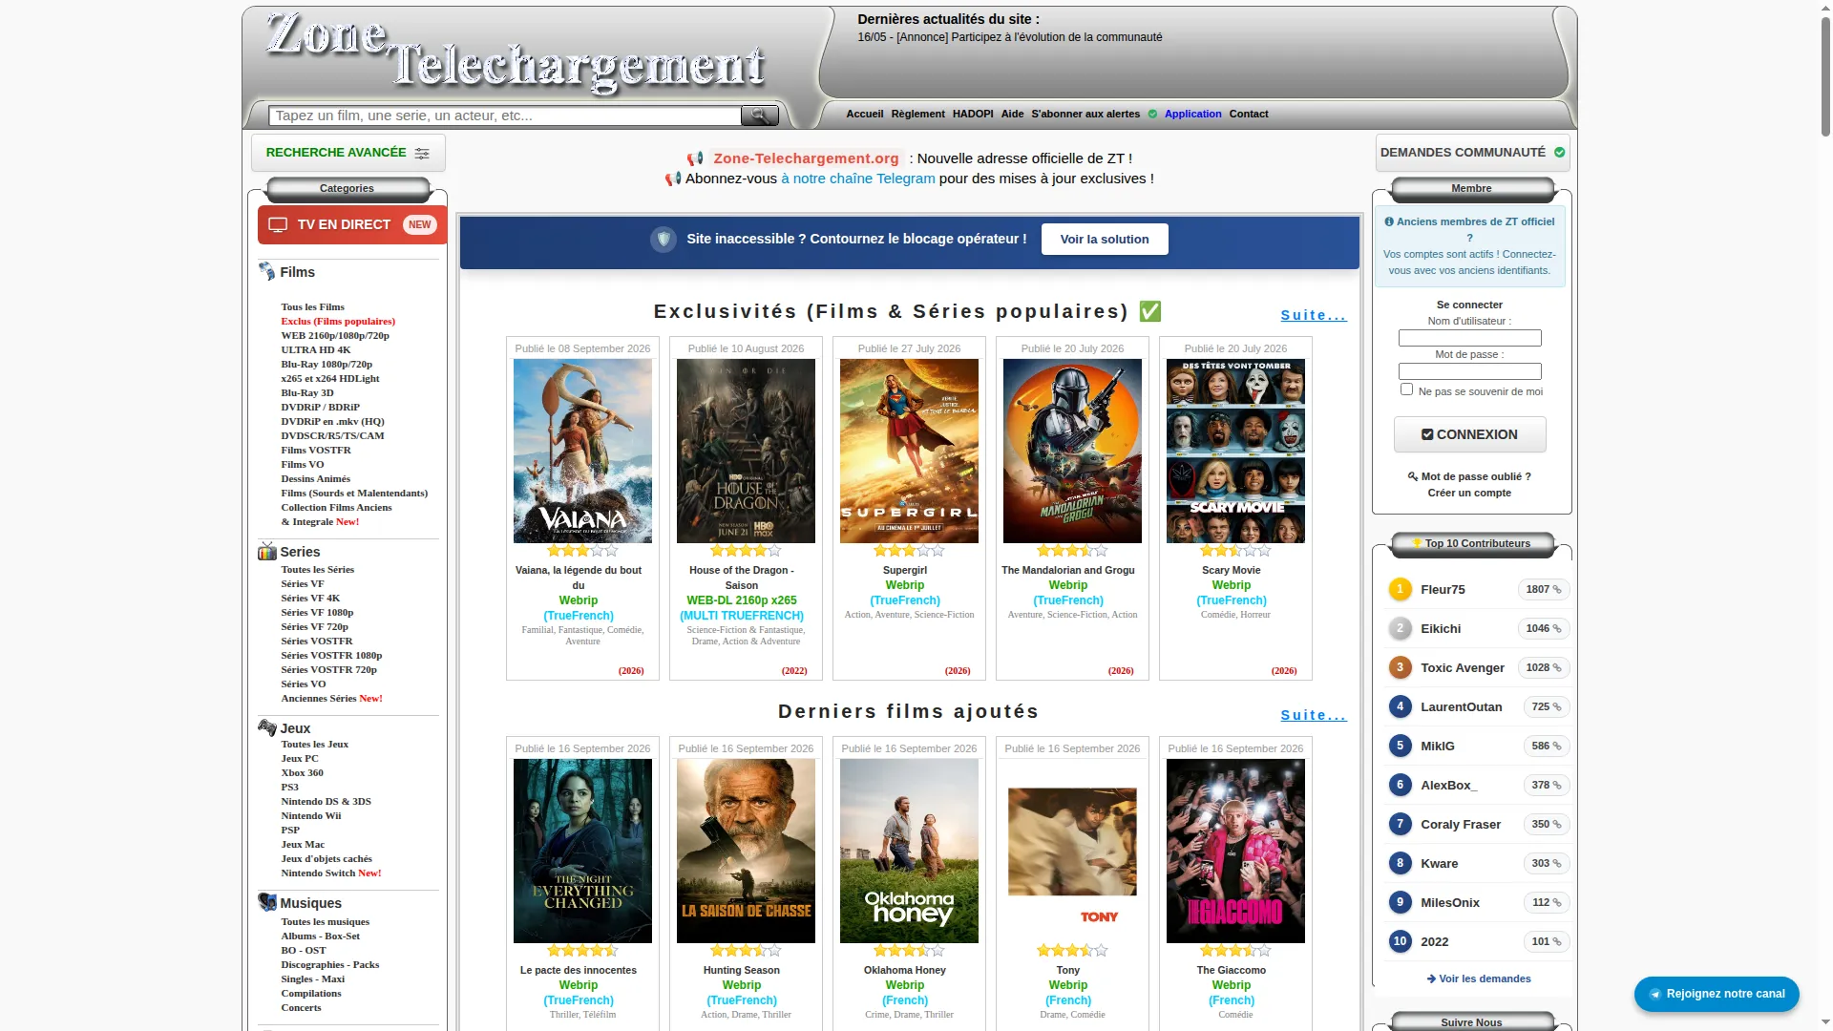Click the 1807 contribution badge for Fleur75
Image resolution: width=1833 pixels, height=1031 pixels.
click(1543, 589)
